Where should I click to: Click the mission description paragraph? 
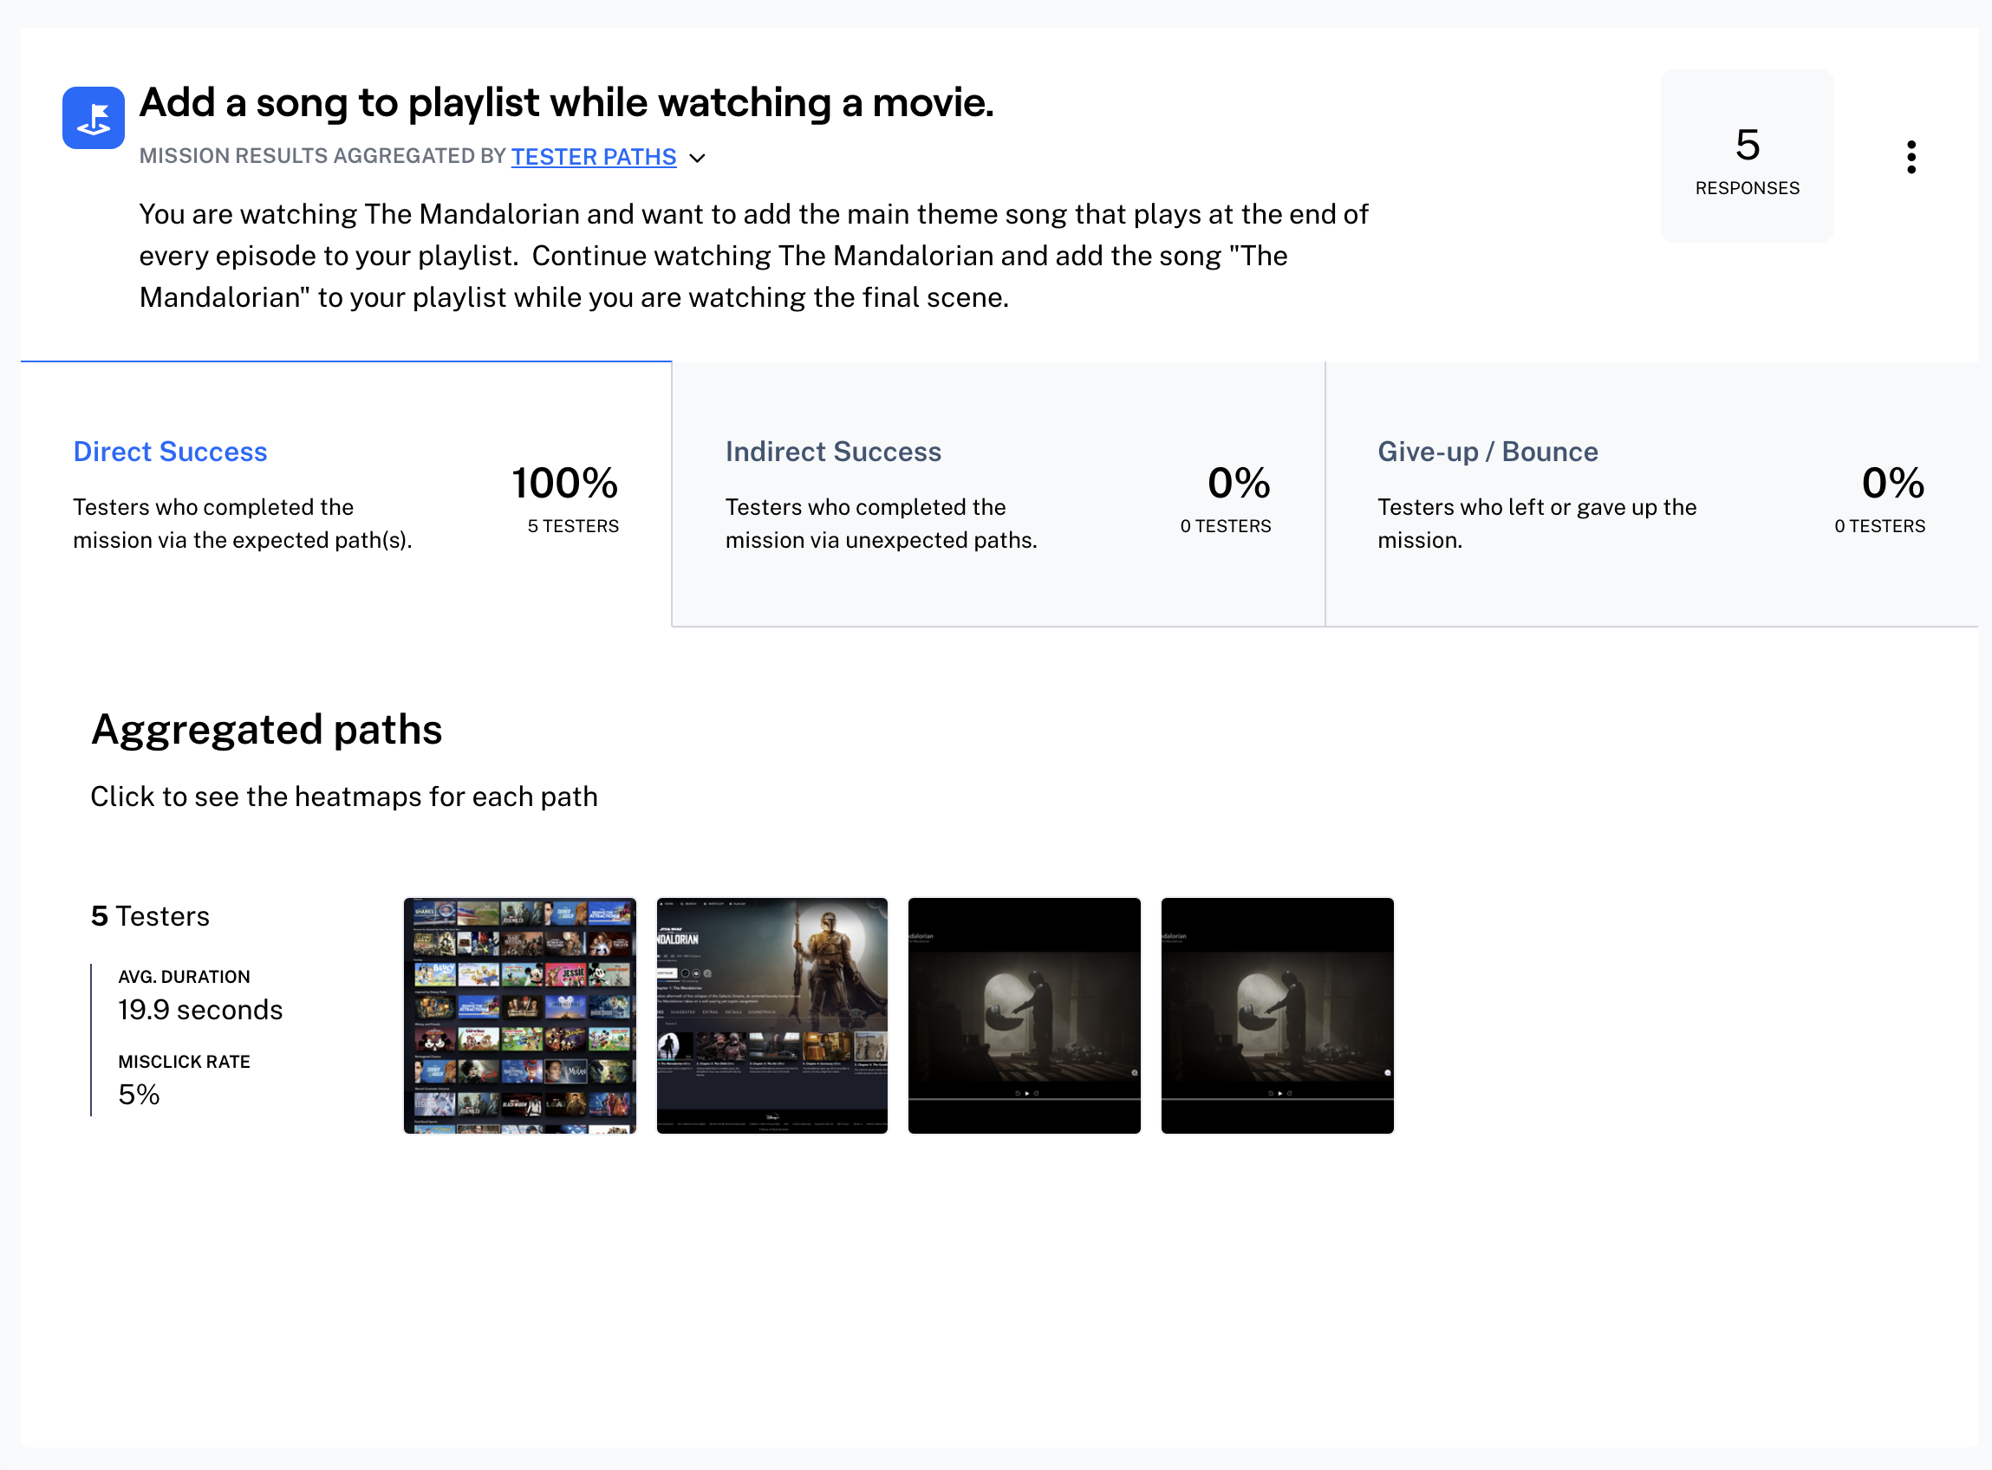point(752,256)
